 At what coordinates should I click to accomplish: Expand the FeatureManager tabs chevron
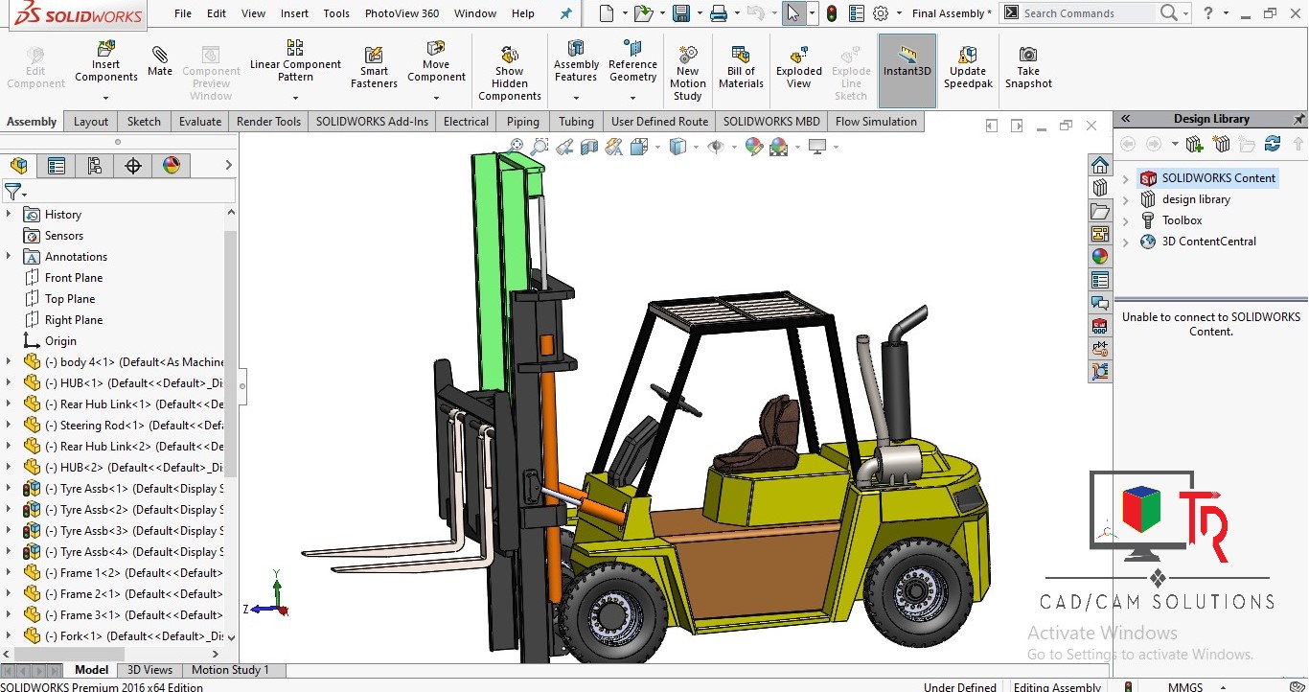pyautogui.click(x=228, y=165)
